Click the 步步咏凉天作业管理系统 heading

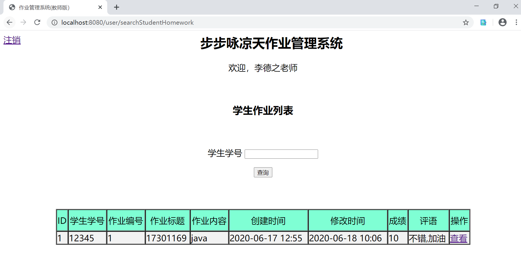pyautogui.click(x=271, y=44)
